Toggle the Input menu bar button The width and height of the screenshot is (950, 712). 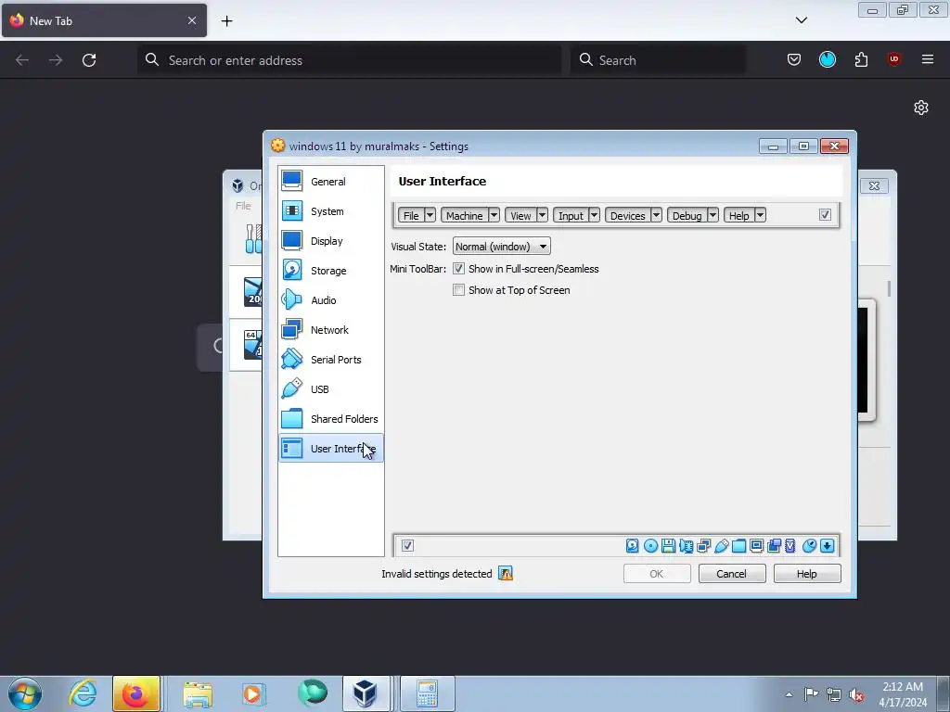coord(571,215)
